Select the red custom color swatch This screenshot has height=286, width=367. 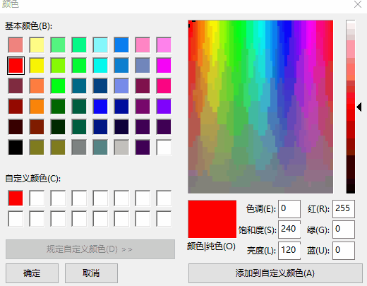pyautogui.click(x=16, y=198)
